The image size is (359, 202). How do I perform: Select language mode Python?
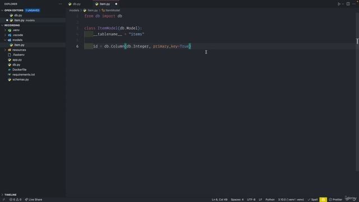click(x=270, y=200)
